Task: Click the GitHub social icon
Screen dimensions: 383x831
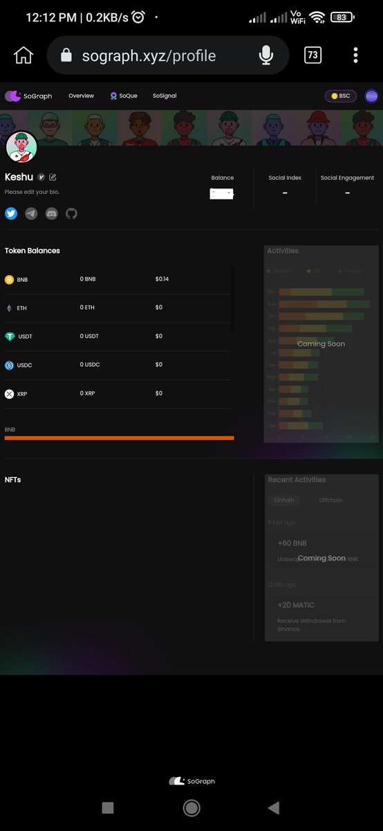Action: coord(71,213)
